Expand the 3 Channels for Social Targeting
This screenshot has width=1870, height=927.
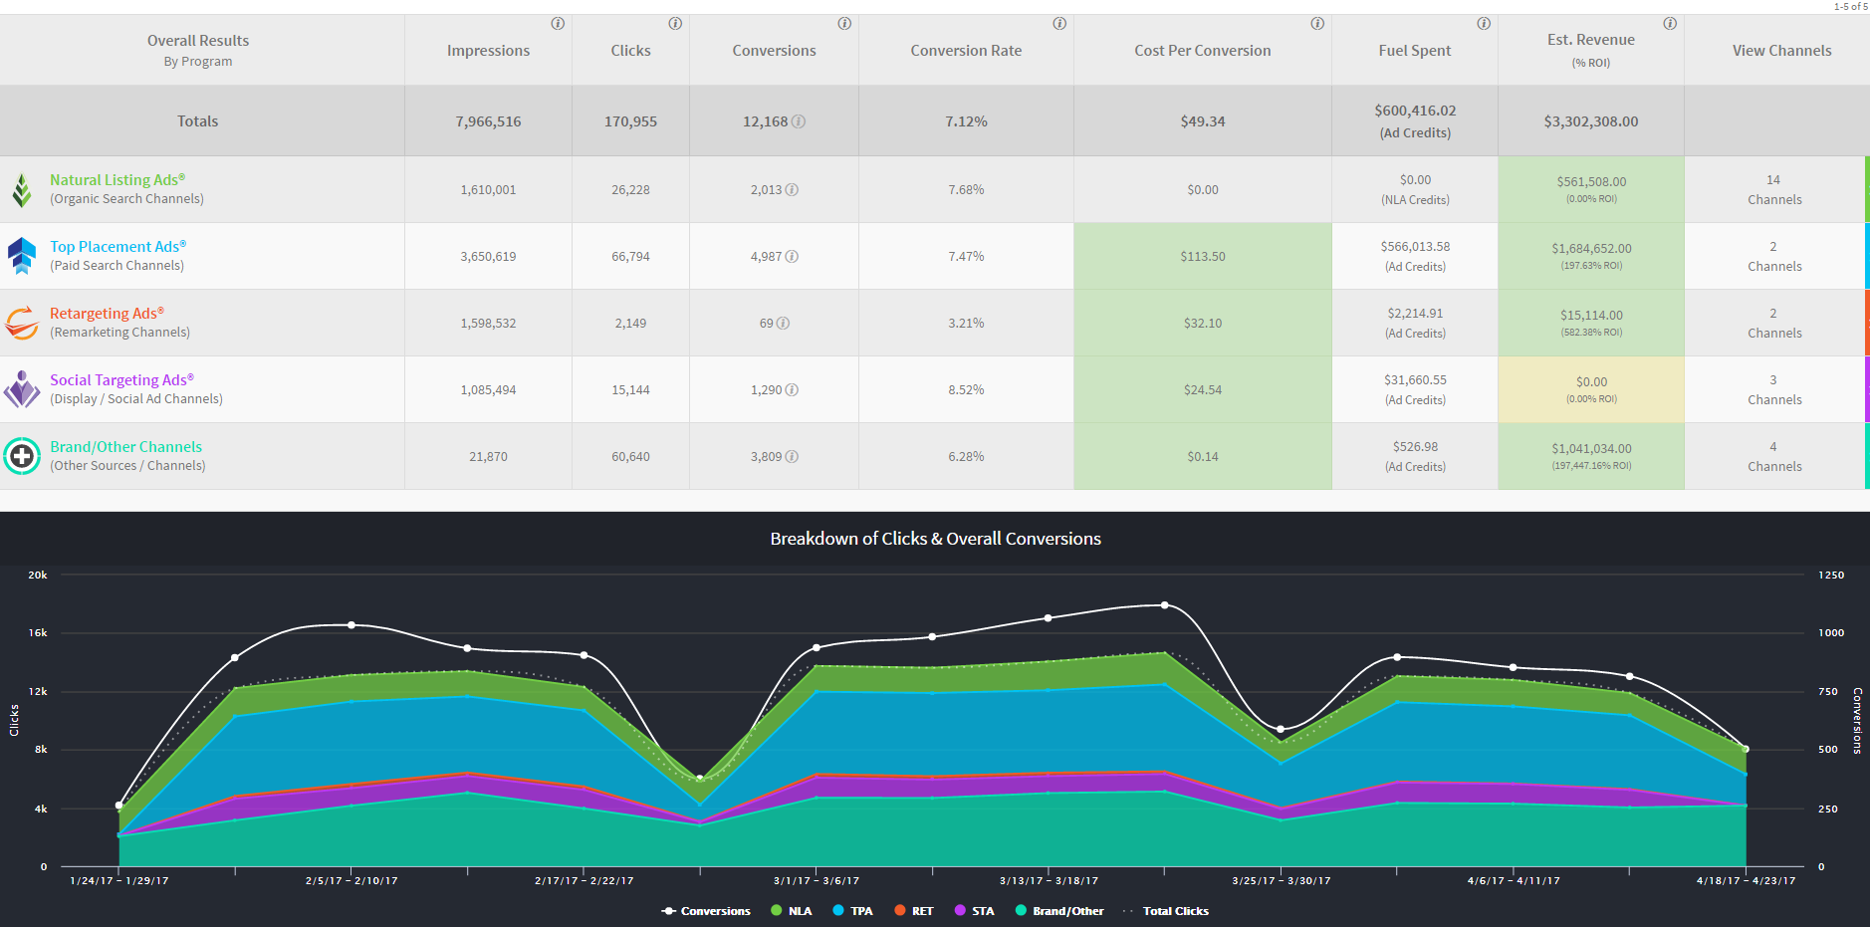pyautogui.click(x=1774, y=389)
